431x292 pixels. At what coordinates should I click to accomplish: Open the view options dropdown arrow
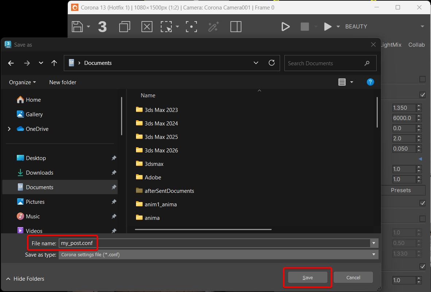pyautogui.click(x=352, y=82)
